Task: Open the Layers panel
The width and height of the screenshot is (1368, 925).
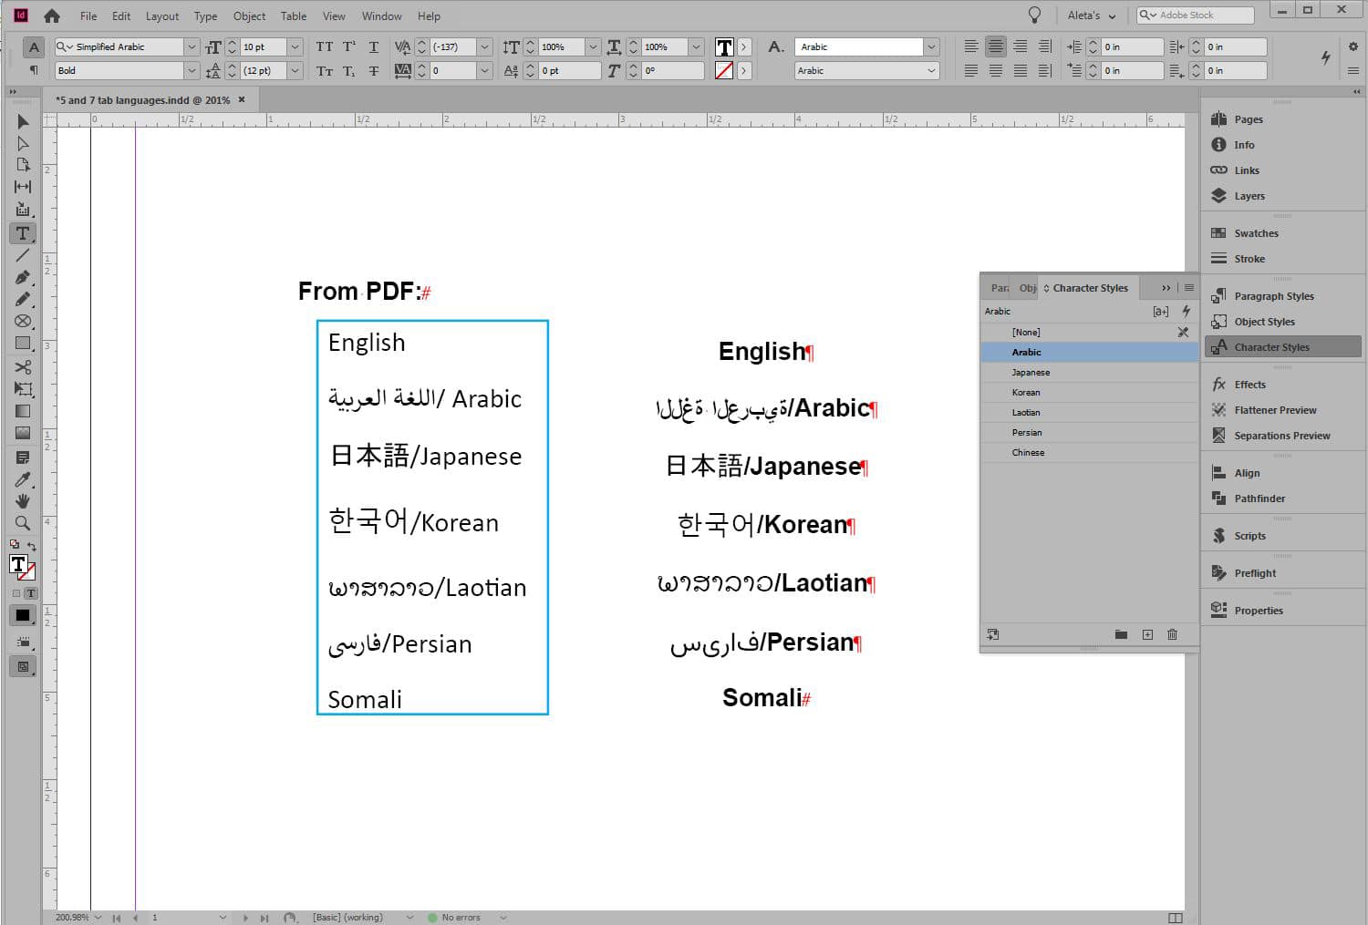Action: pyautogui.click(x=1249, y=196)
